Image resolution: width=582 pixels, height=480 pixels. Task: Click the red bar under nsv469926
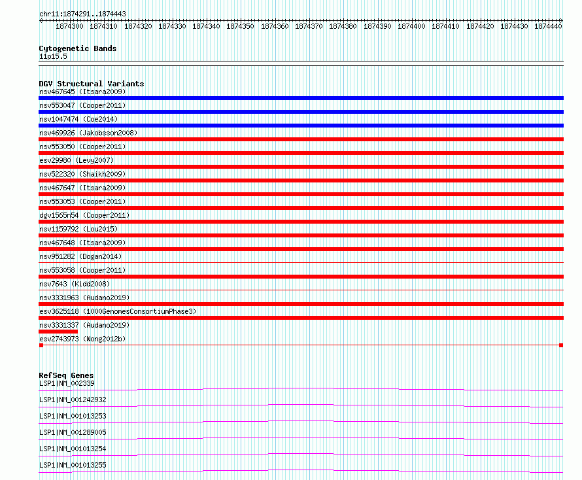point(301,139)
